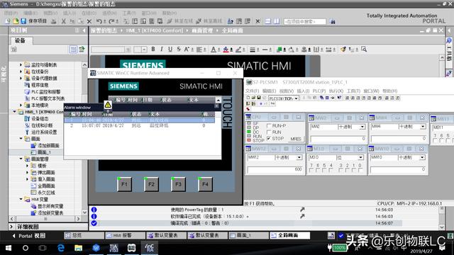Viewport: 454px width, 255px height.
Task: Toggle Bold formatting in the screen editor
Action: 153,49
